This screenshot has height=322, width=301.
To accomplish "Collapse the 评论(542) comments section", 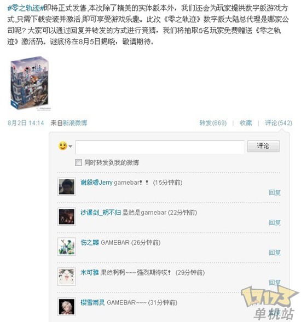I will [x=279, y=123].
